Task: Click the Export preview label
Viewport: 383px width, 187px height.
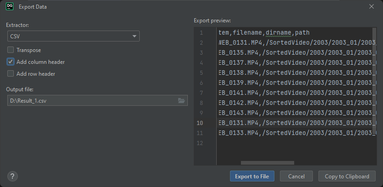Action: click(212, 21)
